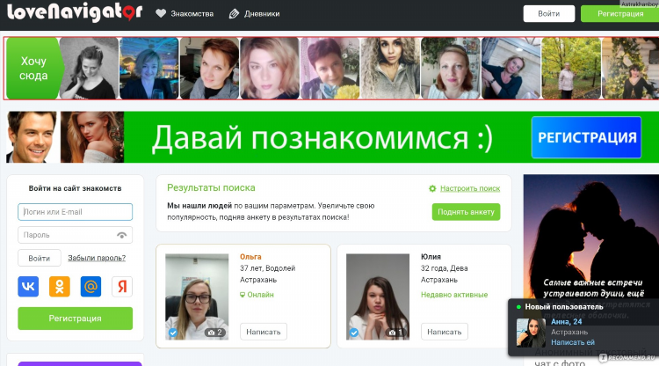Open the autumn park photo in top strip
The width and height of the screenshot is (659, 366).
point(571,68)
